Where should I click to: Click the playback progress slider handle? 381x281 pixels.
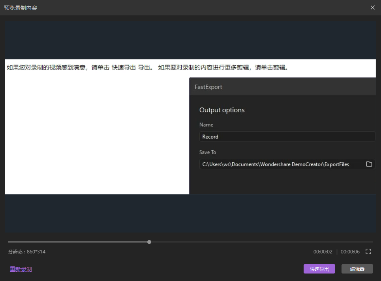coord(149,242)
